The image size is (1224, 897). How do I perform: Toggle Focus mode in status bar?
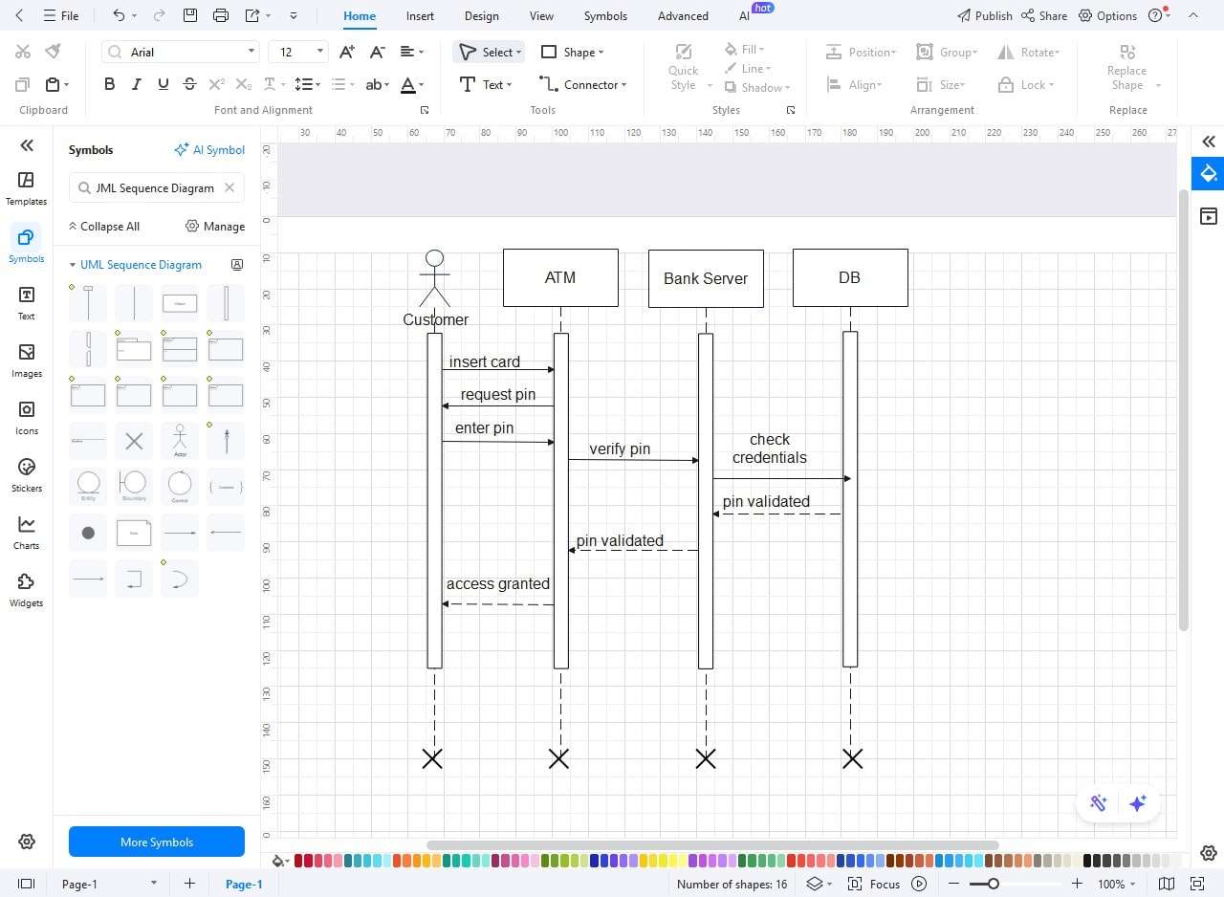pyautogui.click(x=874, y=884)
